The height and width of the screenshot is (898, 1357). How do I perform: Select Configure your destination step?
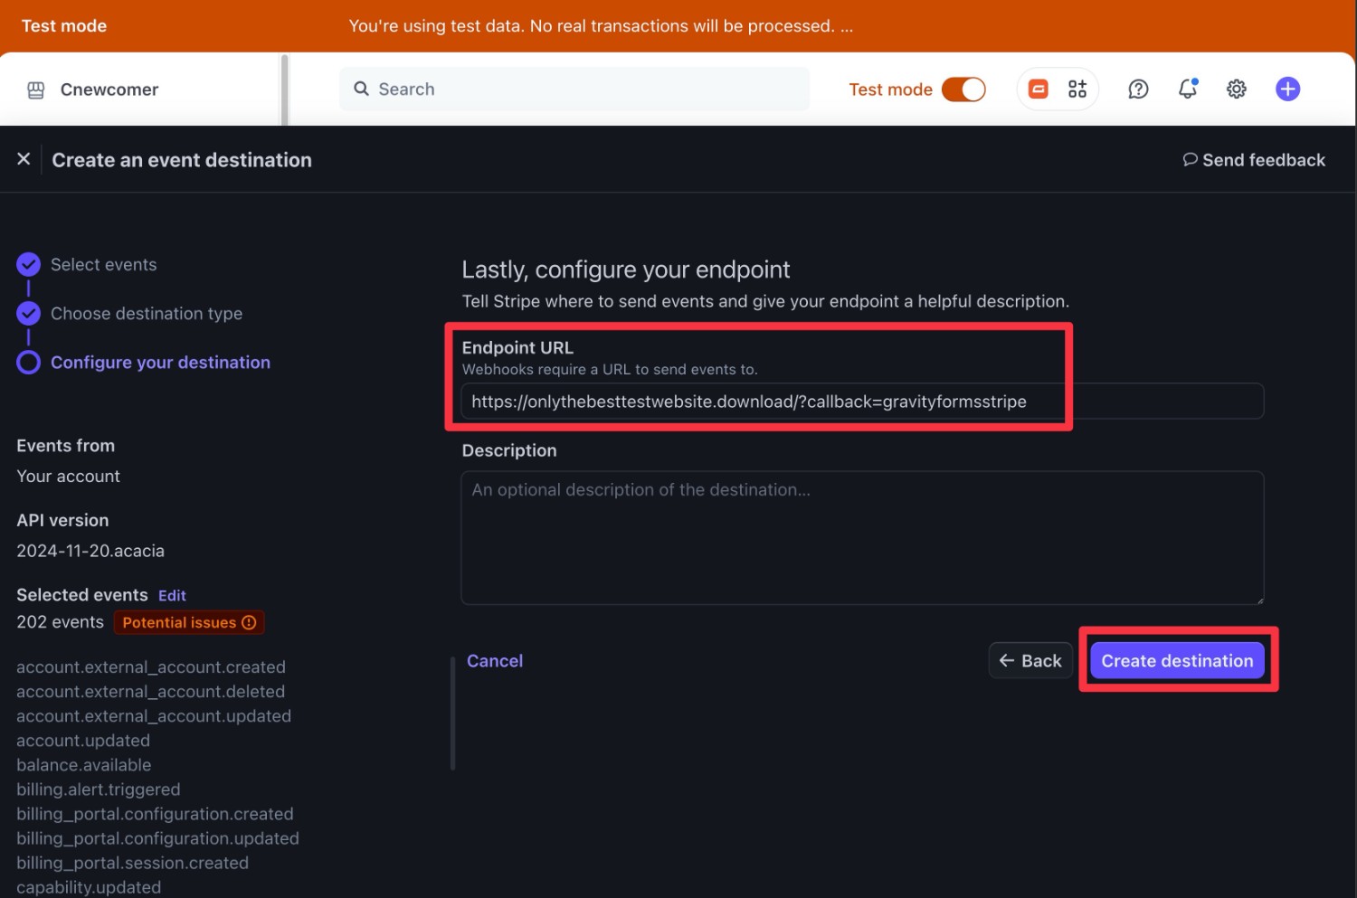160,362
